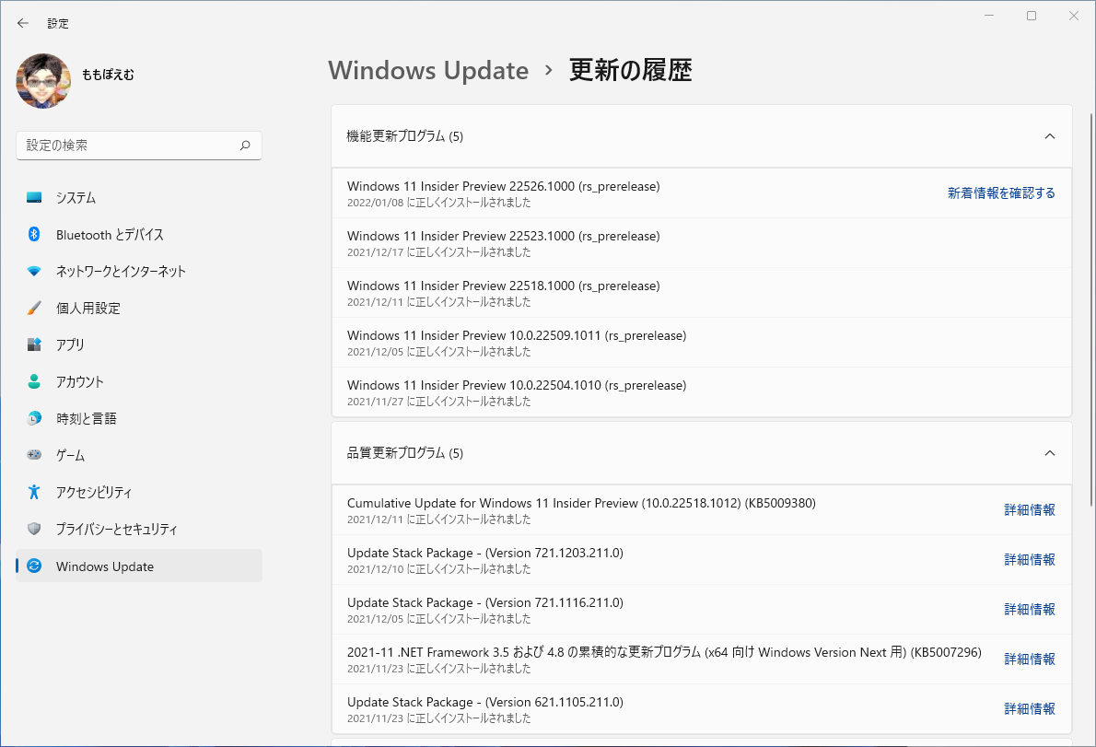Select the Insider Preview 22518.1000 entry
1096x747 pixels.
point(701,293)
